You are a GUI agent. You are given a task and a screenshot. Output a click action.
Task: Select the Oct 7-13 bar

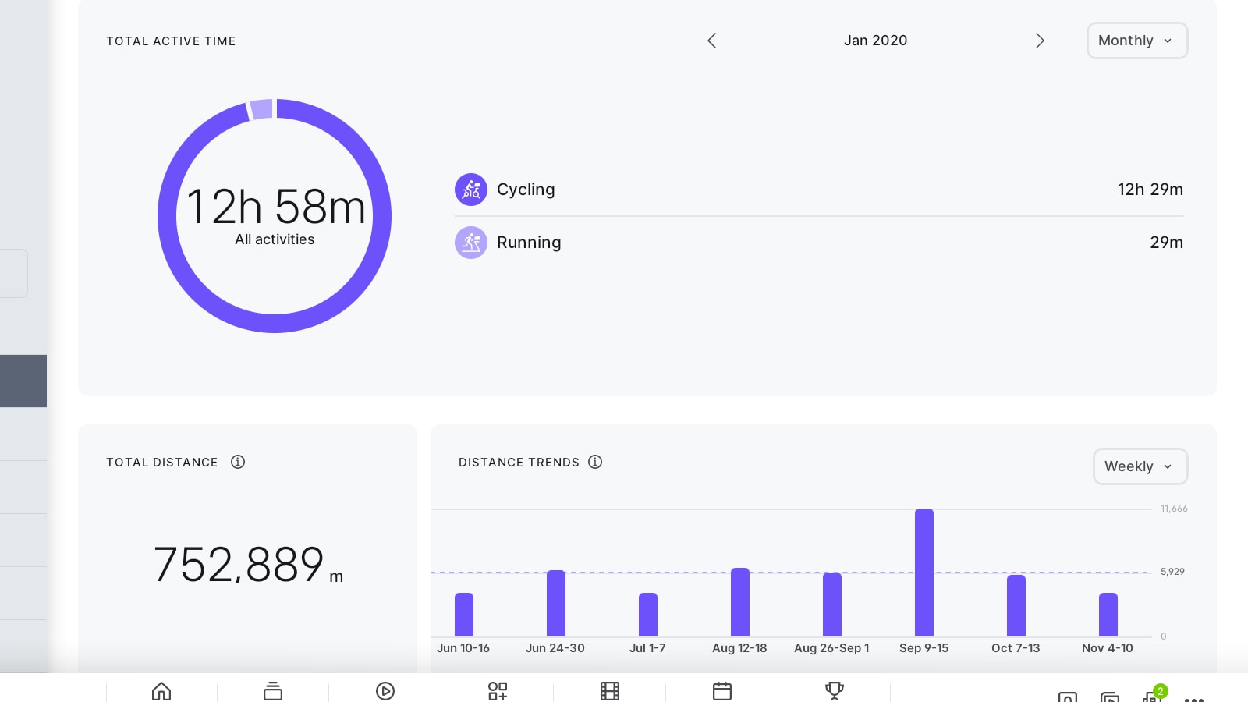1016,605
